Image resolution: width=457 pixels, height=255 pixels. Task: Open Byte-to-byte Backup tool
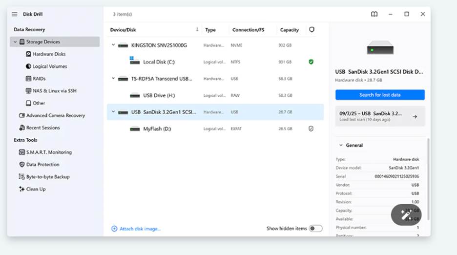pos(48,176)
